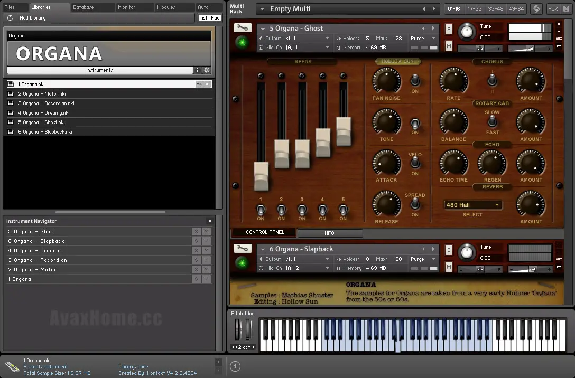
Task: Select the 33-48 rack page button
Action: coord(495,8)
